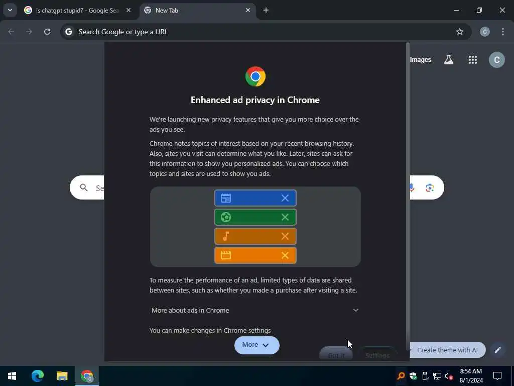514x386 pixels.
Task: Launch Microsoft Edge from taskbar
Action: point(38,376)
